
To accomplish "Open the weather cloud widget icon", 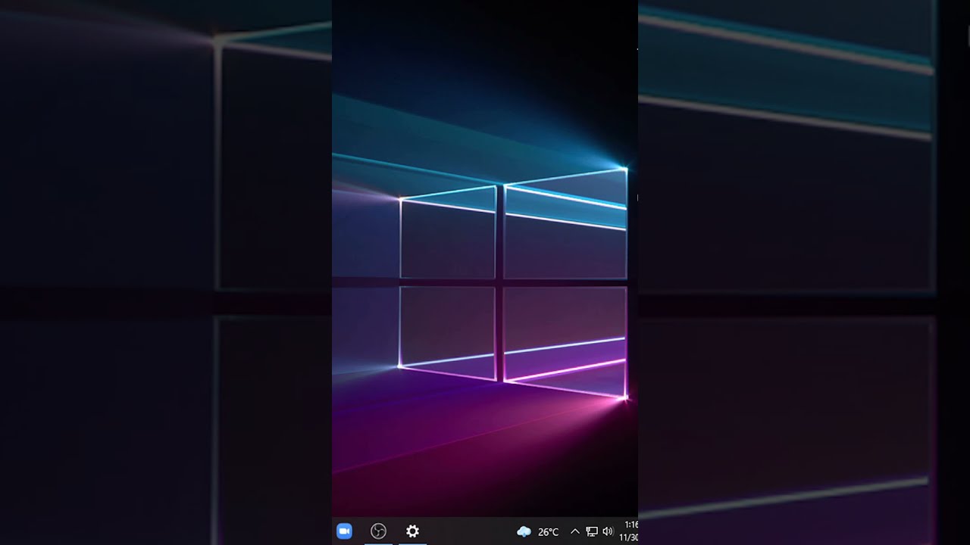I will coord(524,532).
